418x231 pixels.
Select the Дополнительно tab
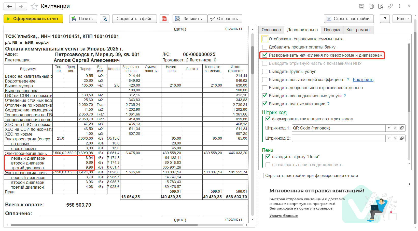coord(302,30)
